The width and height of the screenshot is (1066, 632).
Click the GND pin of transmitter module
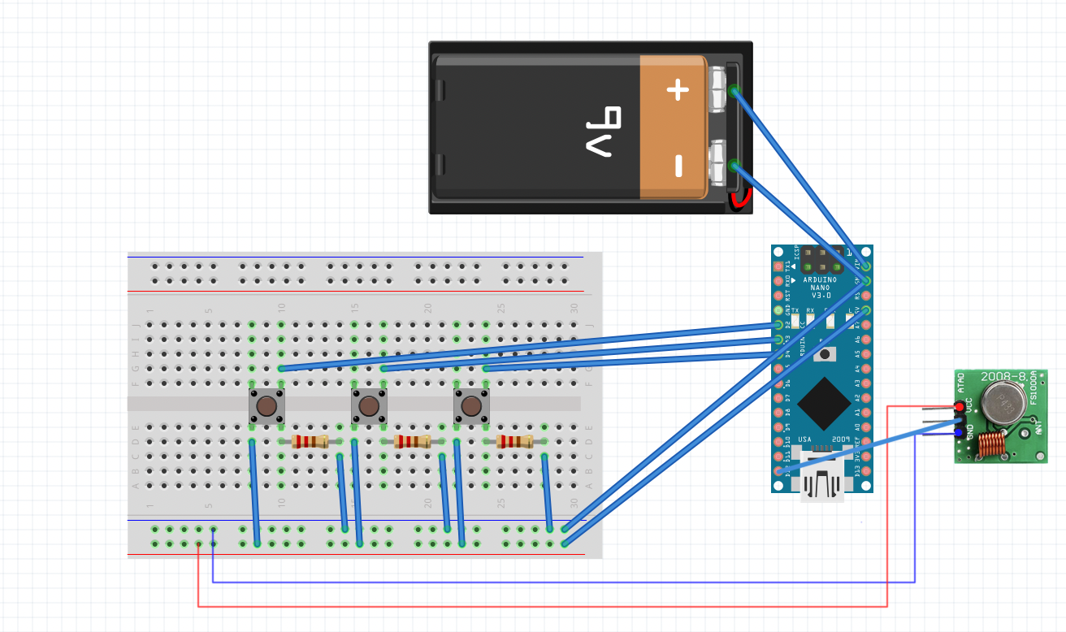pyautogui.click(x=958, y=433)
